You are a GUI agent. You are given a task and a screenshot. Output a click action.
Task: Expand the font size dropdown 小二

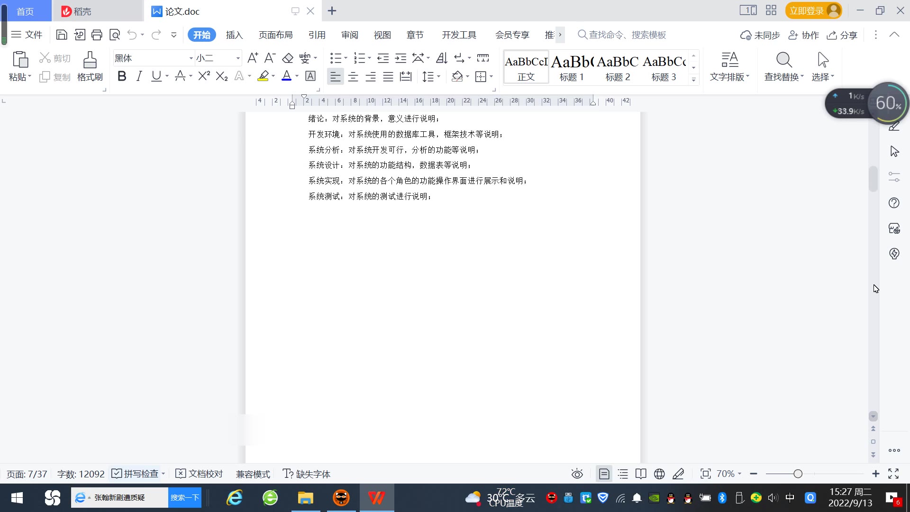pos(238,58)
